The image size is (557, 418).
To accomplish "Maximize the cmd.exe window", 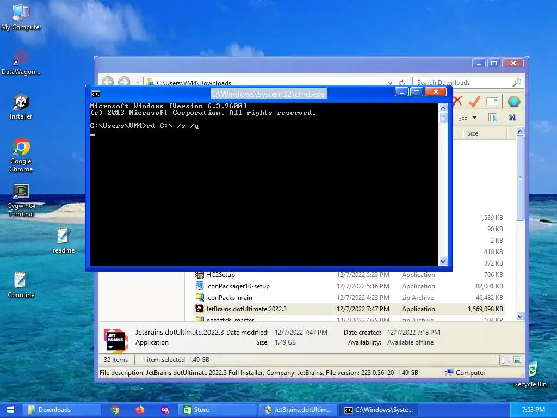I will 417,92.
